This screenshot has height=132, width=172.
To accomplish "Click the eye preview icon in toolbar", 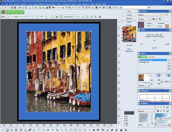I will [x=42, y=17].
